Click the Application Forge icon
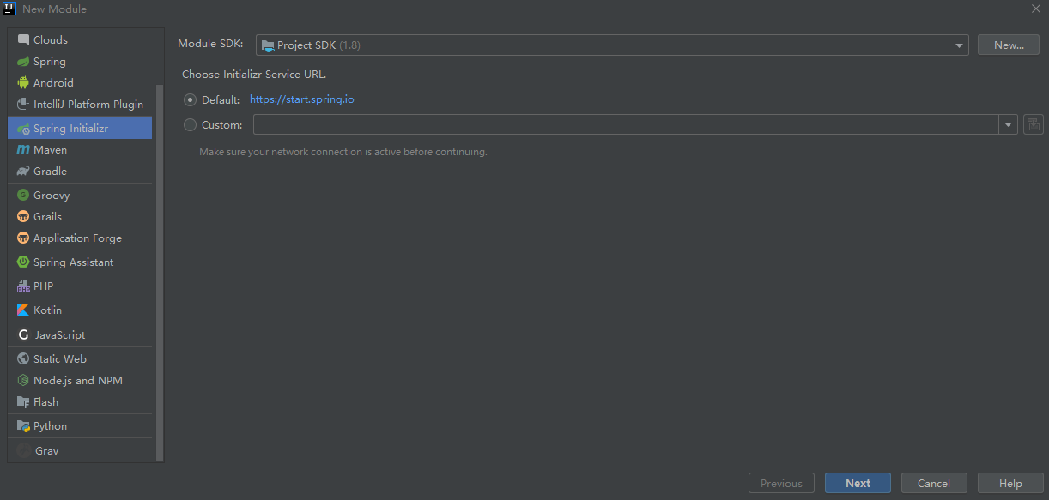1049x500 pixels. click(x=23, y=238)
